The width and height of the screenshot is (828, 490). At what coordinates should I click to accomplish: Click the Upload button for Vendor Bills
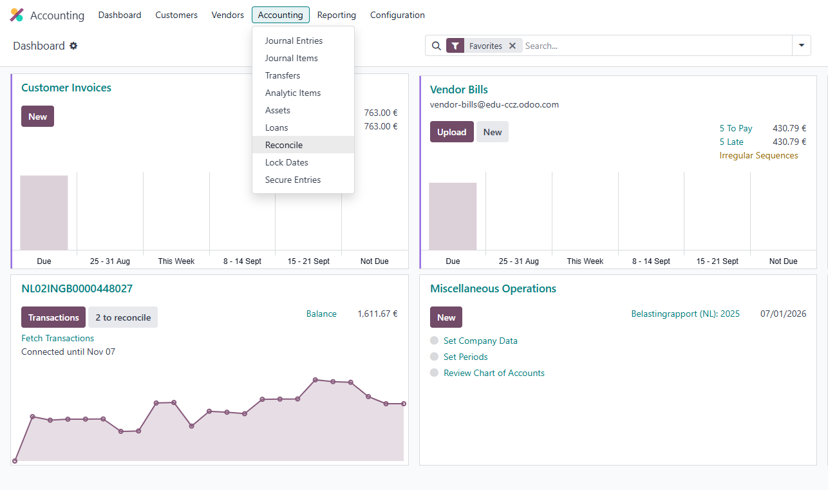pyautogui.click(x=451, y=132)
